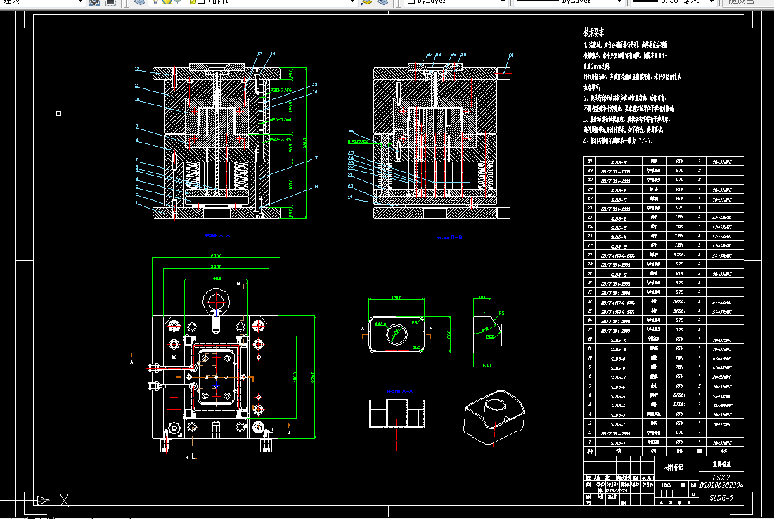
Task: Open the Layer Properties Manager
Action: [x=140, y=2]
